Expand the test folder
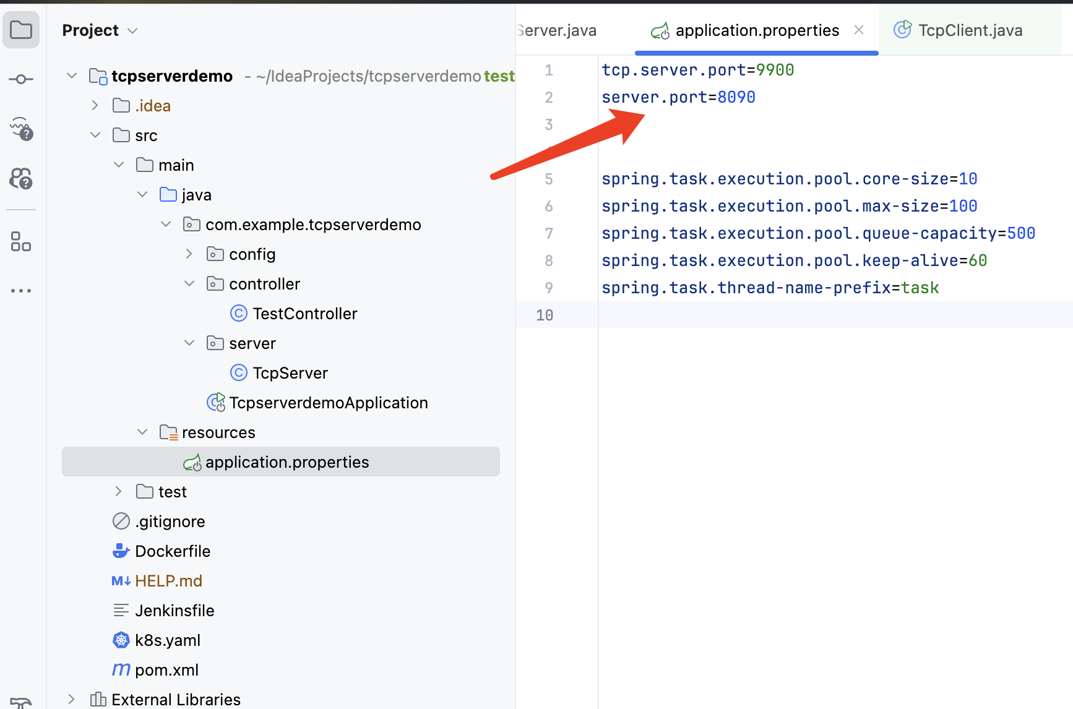 pyautogui.click(x=119, y=492)
